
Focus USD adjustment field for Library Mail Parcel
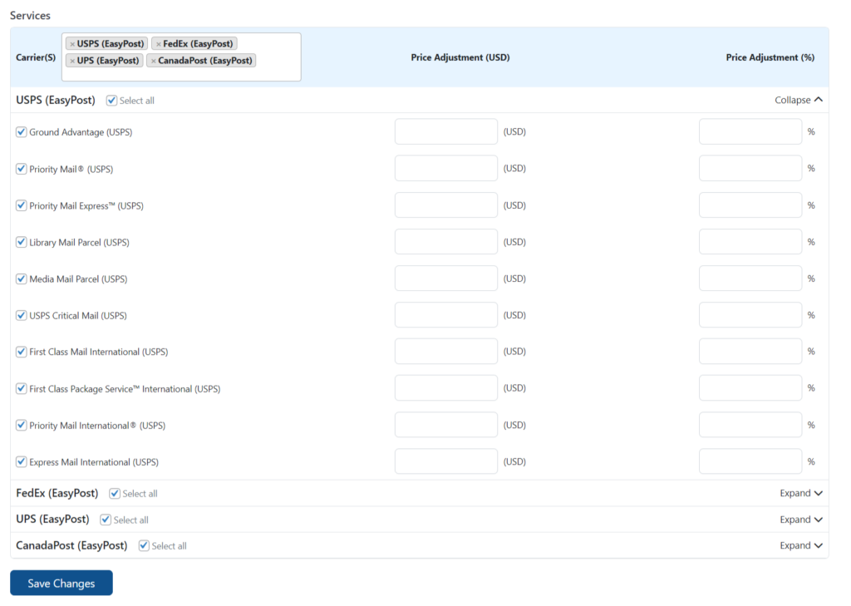(446, 242)
